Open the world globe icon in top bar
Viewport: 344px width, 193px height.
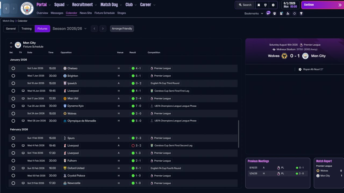265,5
